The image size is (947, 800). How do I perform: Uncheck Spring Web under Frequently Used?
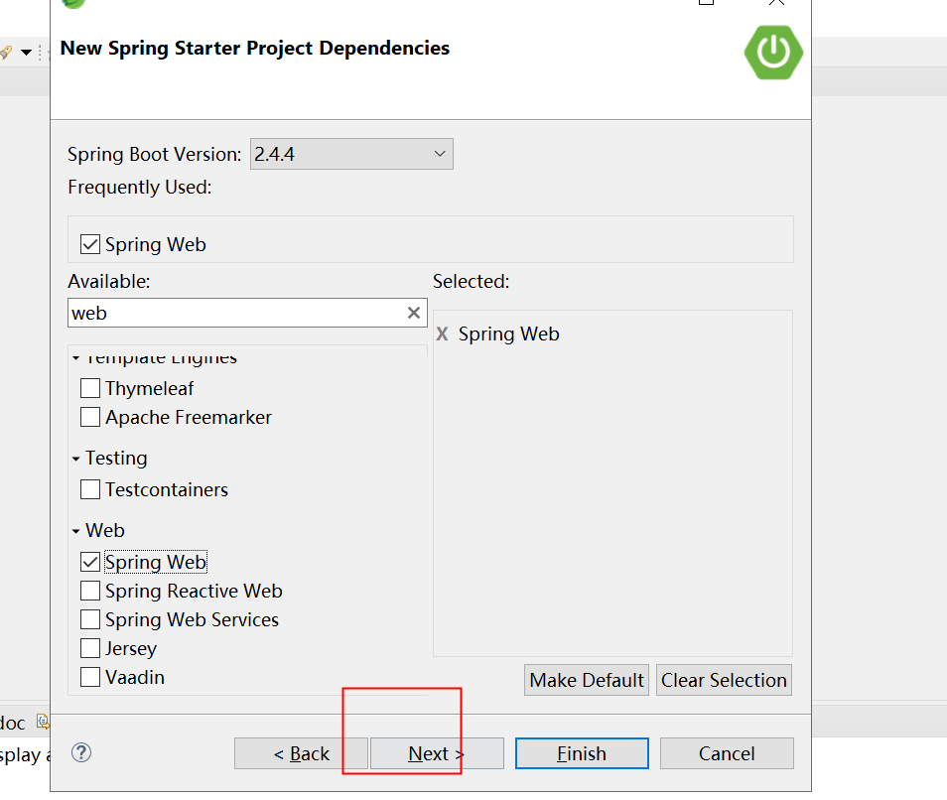(x=90, y=244)
